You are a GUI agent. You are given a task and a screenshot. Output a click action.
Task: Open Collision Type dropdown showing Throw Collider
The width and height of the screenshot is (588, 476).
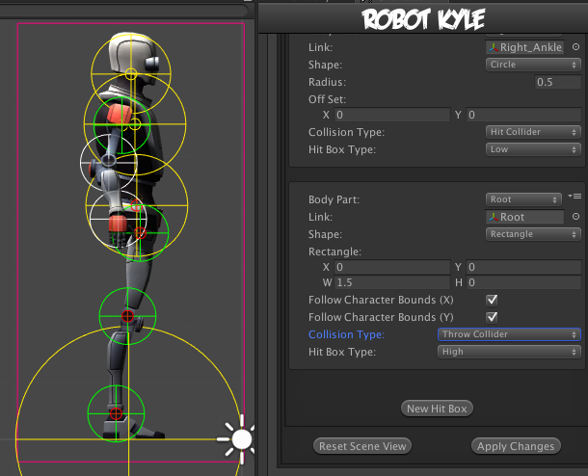(x=509, y=334)
